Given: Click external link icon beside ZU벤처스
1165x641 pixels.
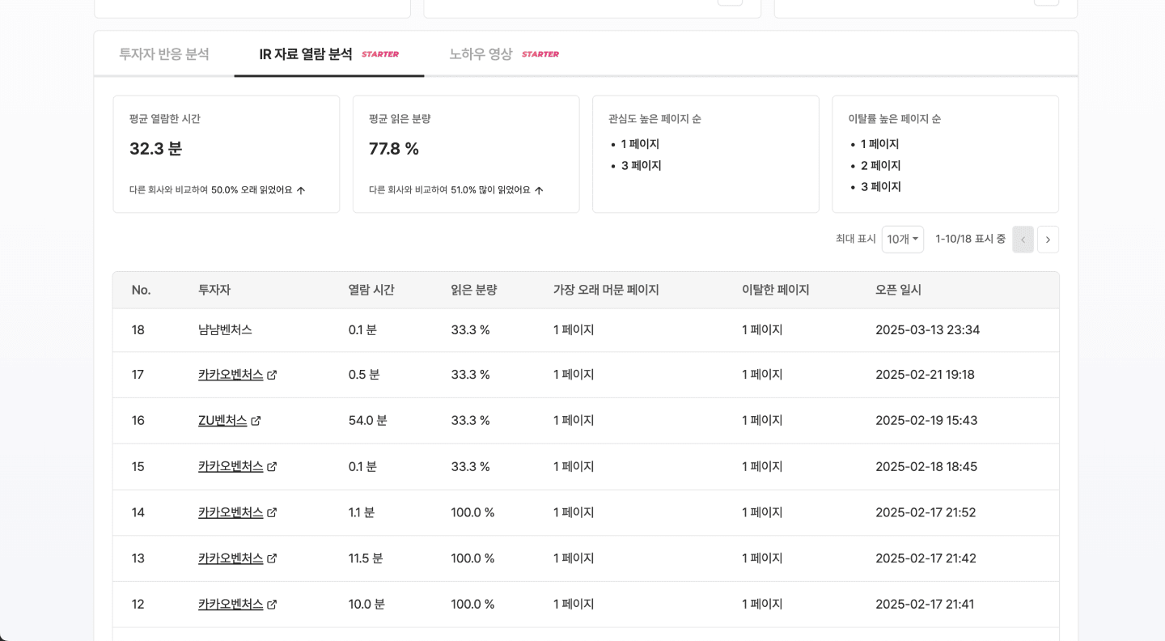Looking at the screenshot, I should click(256, 421).
